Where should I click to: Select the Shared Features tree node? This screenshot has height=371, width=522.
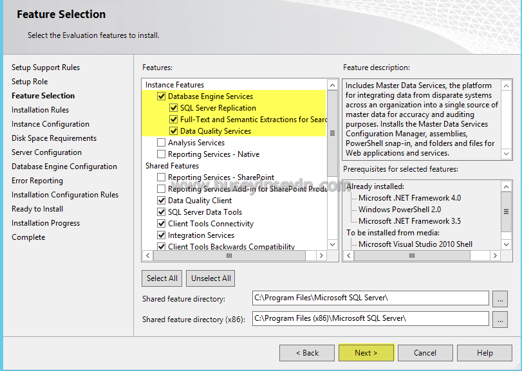(172, 166)
